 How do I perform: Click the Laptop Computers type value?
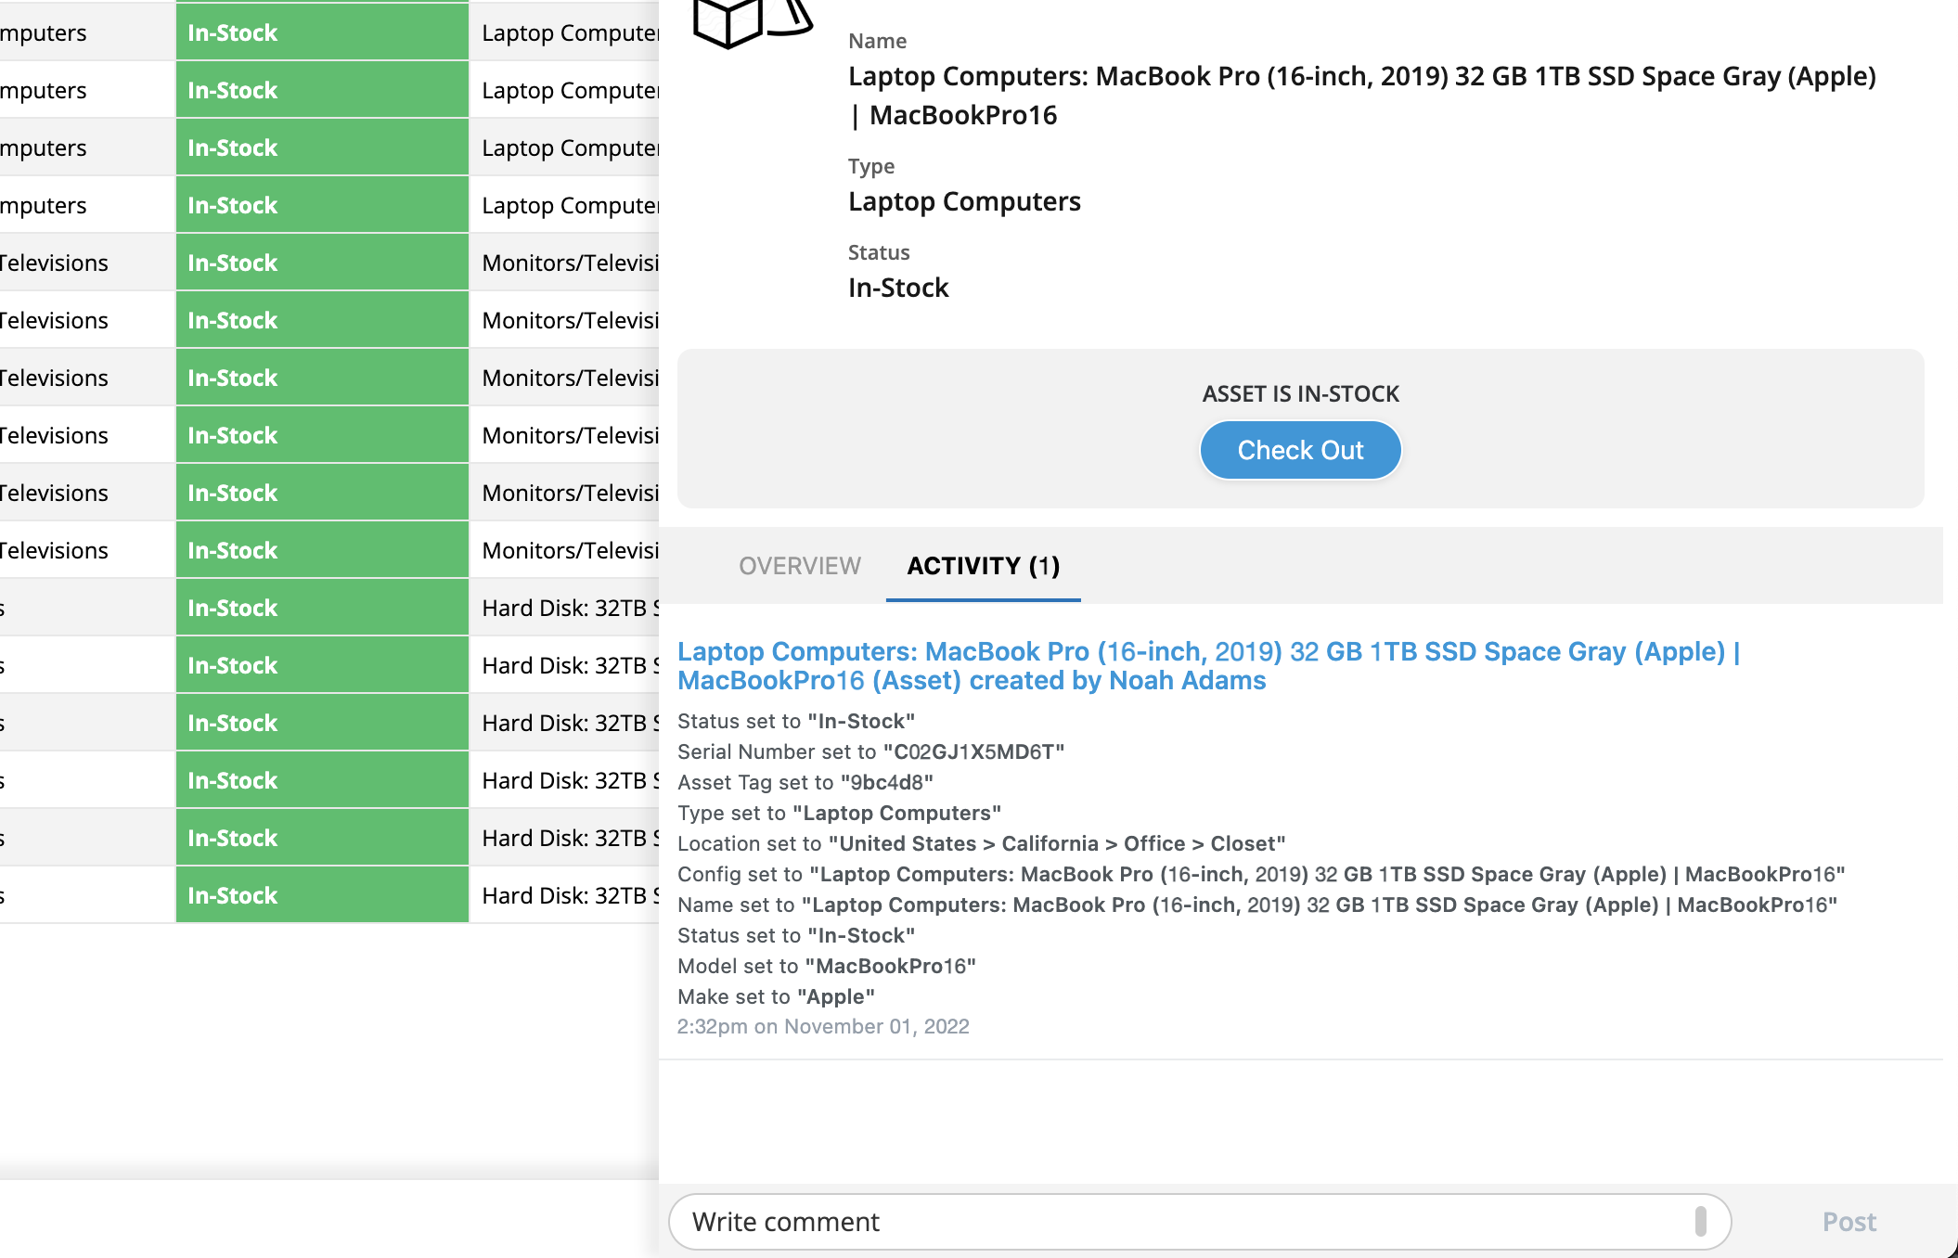pyautogui.click(x=964, y=201)
